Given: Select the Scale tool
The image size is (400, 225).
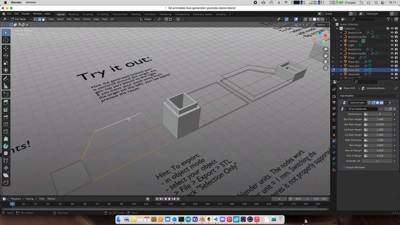Looking at the screenshot, I should point(6,63).
